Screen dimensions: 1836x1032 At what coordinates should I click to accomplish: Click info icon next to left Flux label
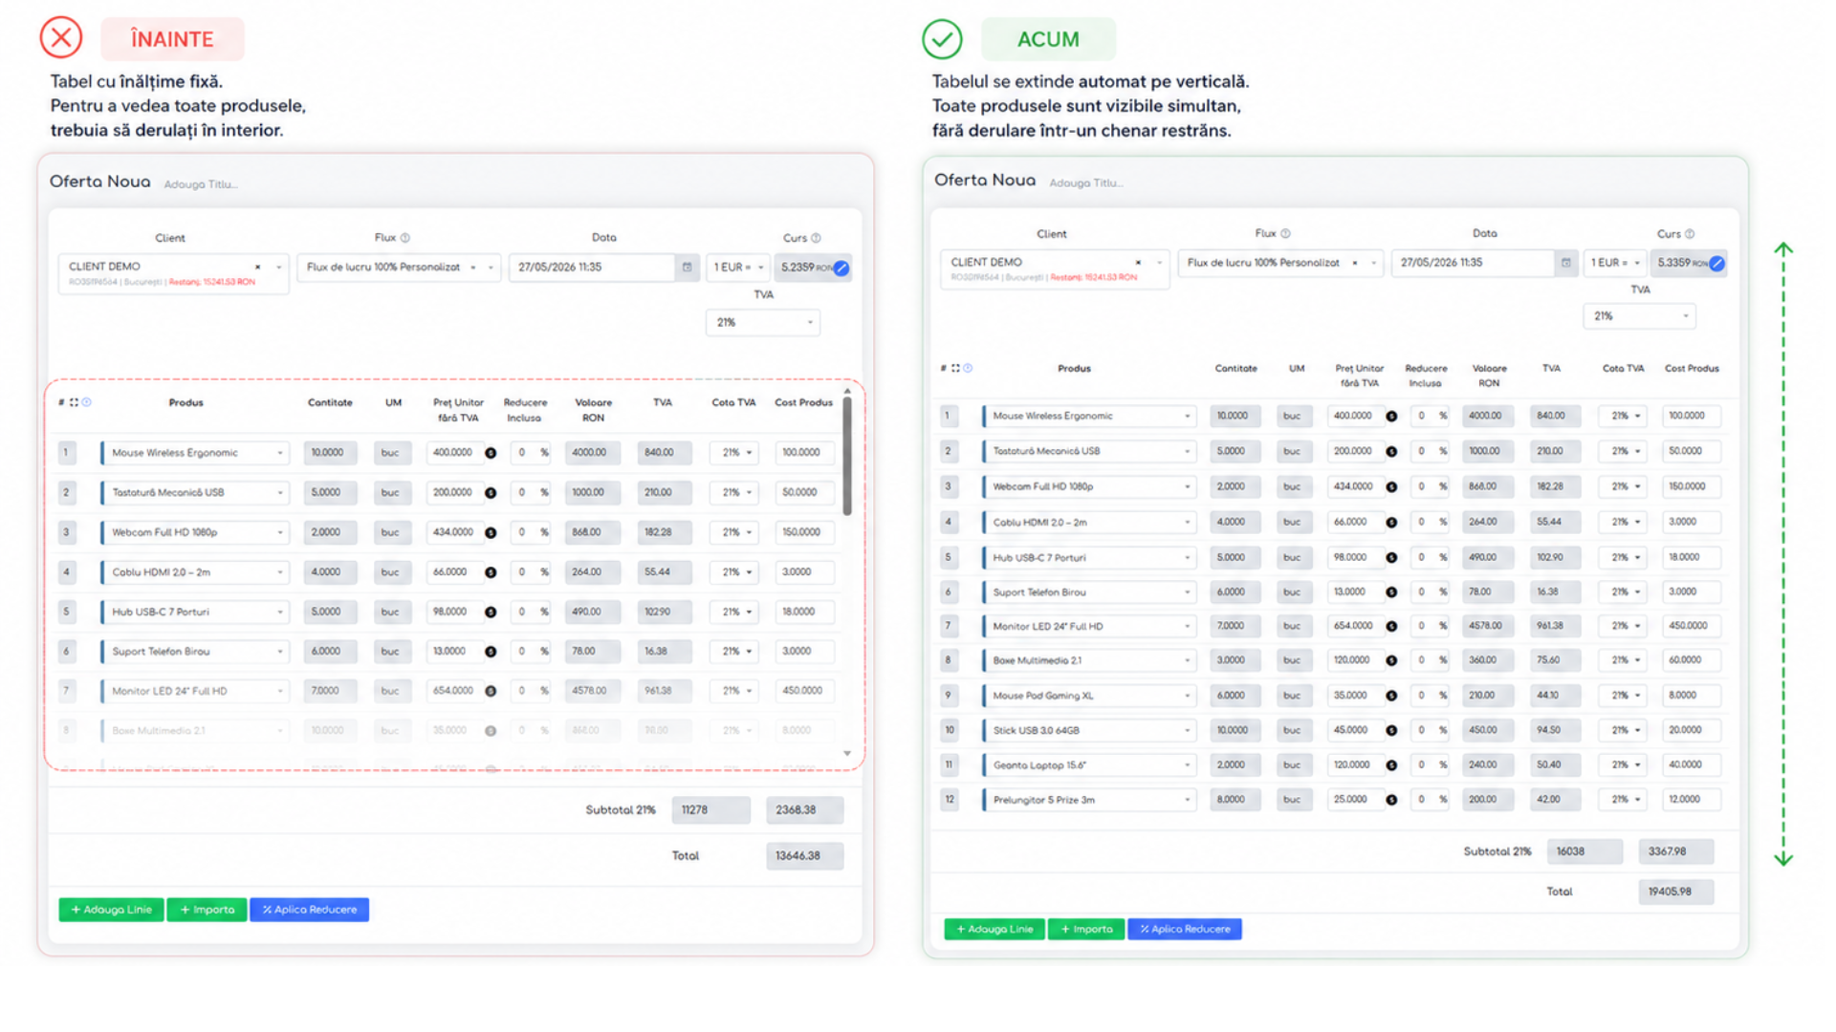(x=405, y=238)
